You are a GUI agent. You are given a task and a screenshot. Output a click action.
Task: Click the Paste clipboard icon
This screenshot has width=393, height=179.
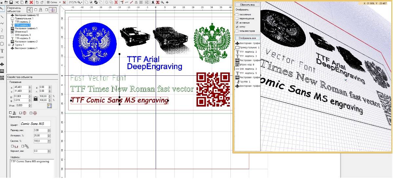coord(26,2)
